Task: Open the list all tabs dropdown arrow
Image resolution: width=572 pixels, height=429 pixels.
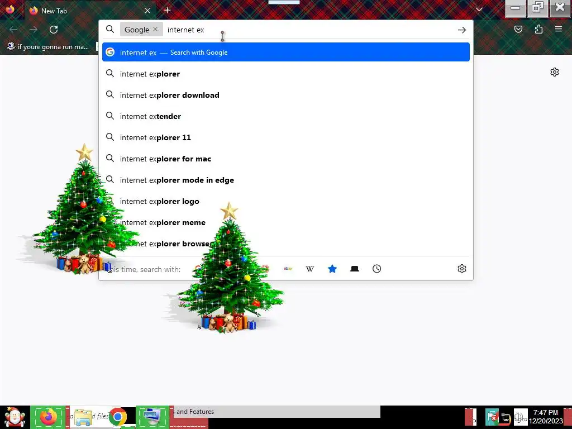Action: (479, 9)
